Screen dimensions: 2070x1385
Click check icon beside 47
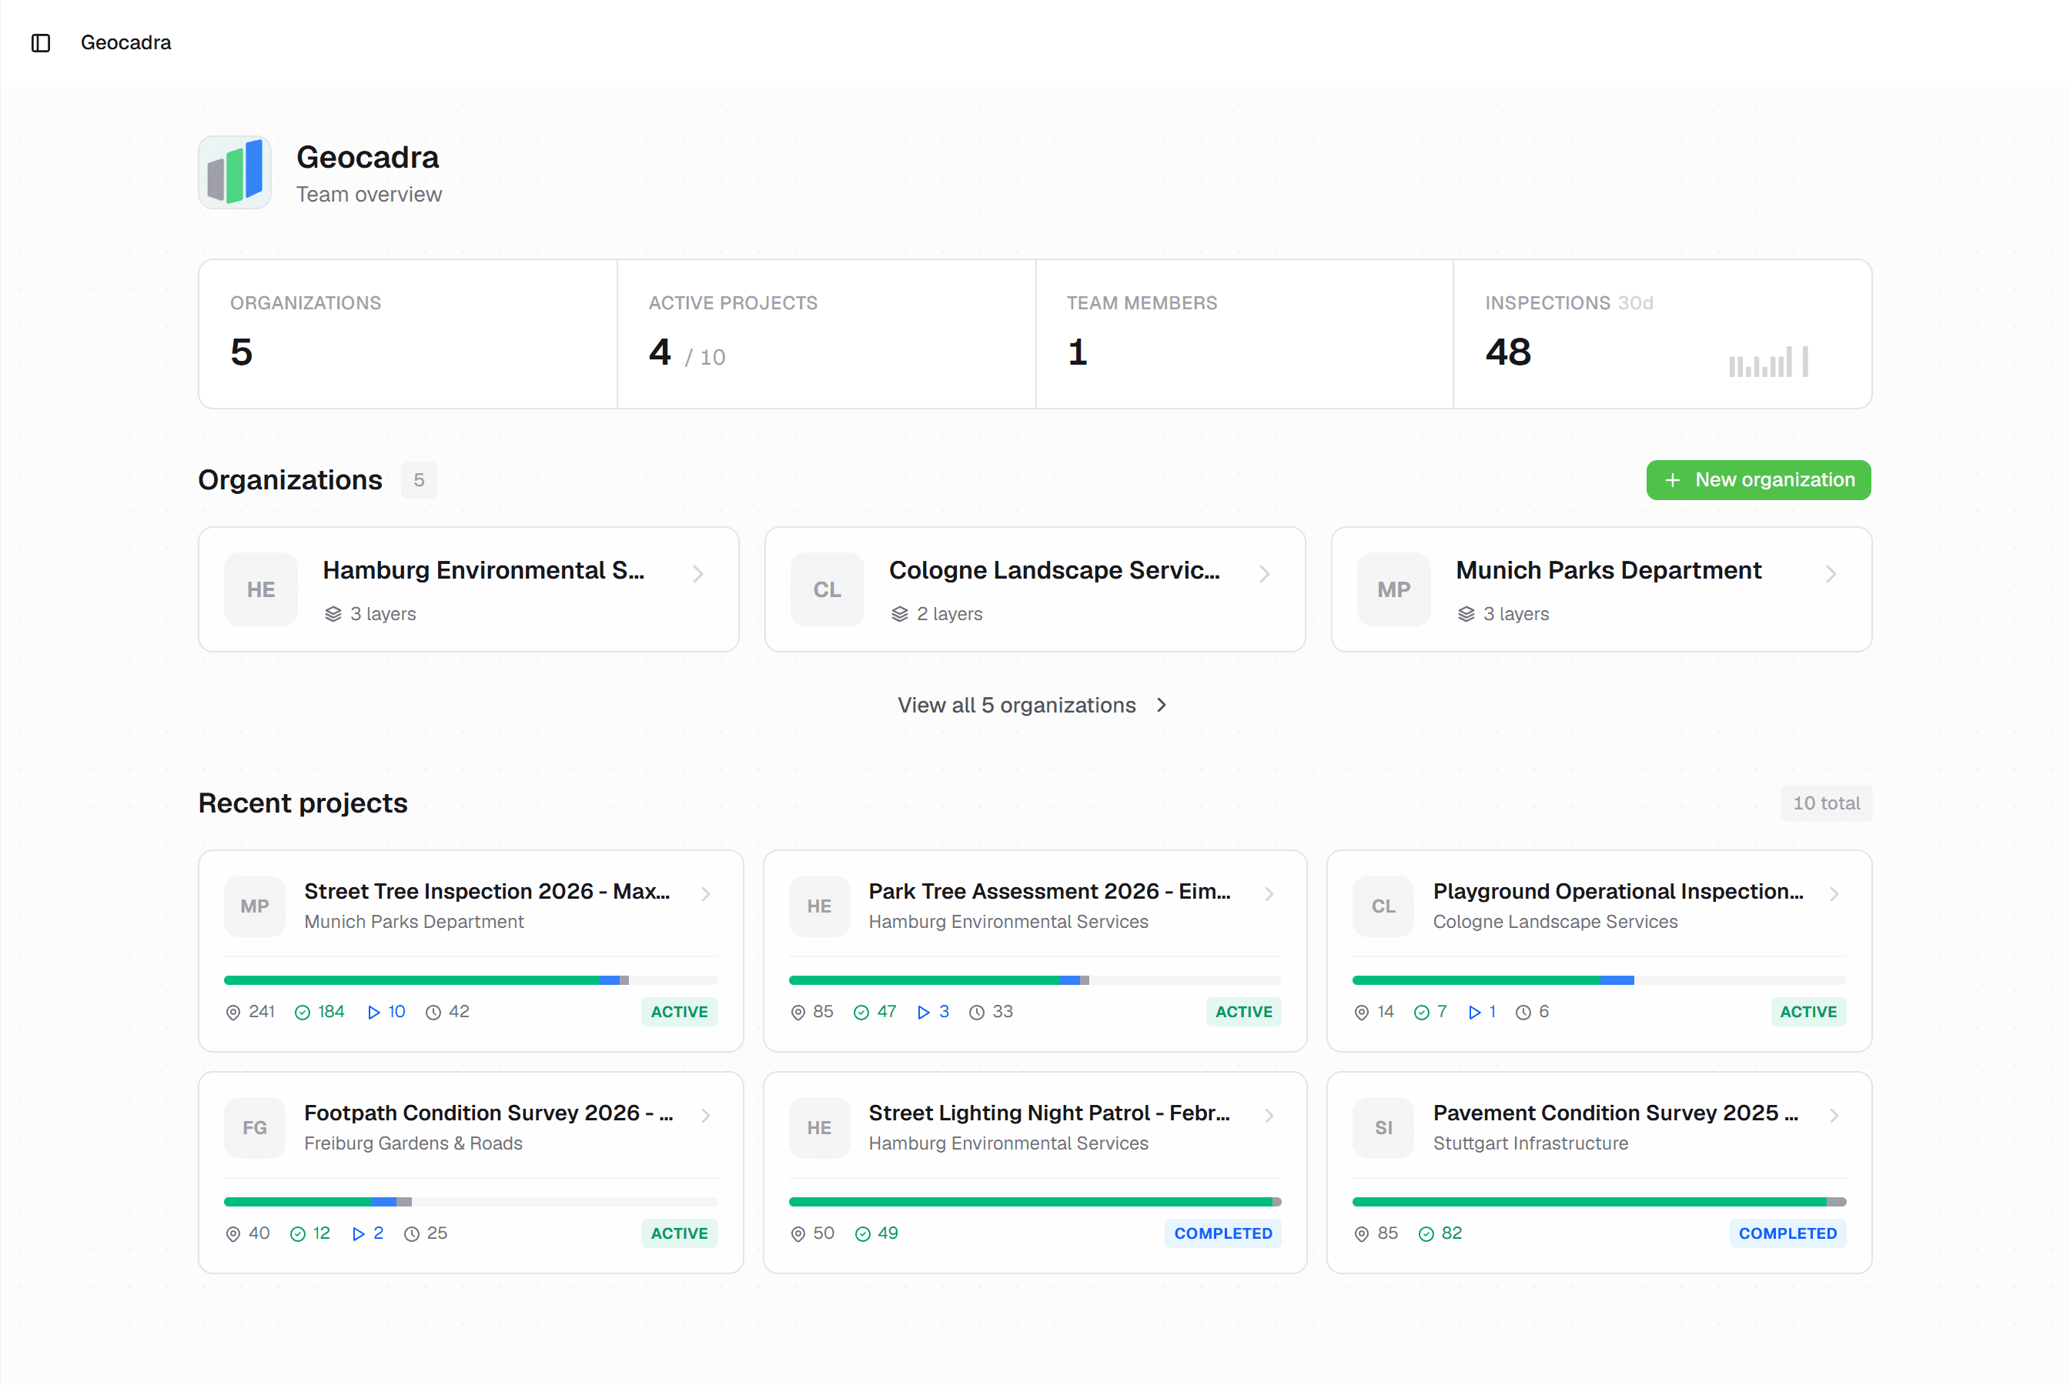(x=861, y=1013)
